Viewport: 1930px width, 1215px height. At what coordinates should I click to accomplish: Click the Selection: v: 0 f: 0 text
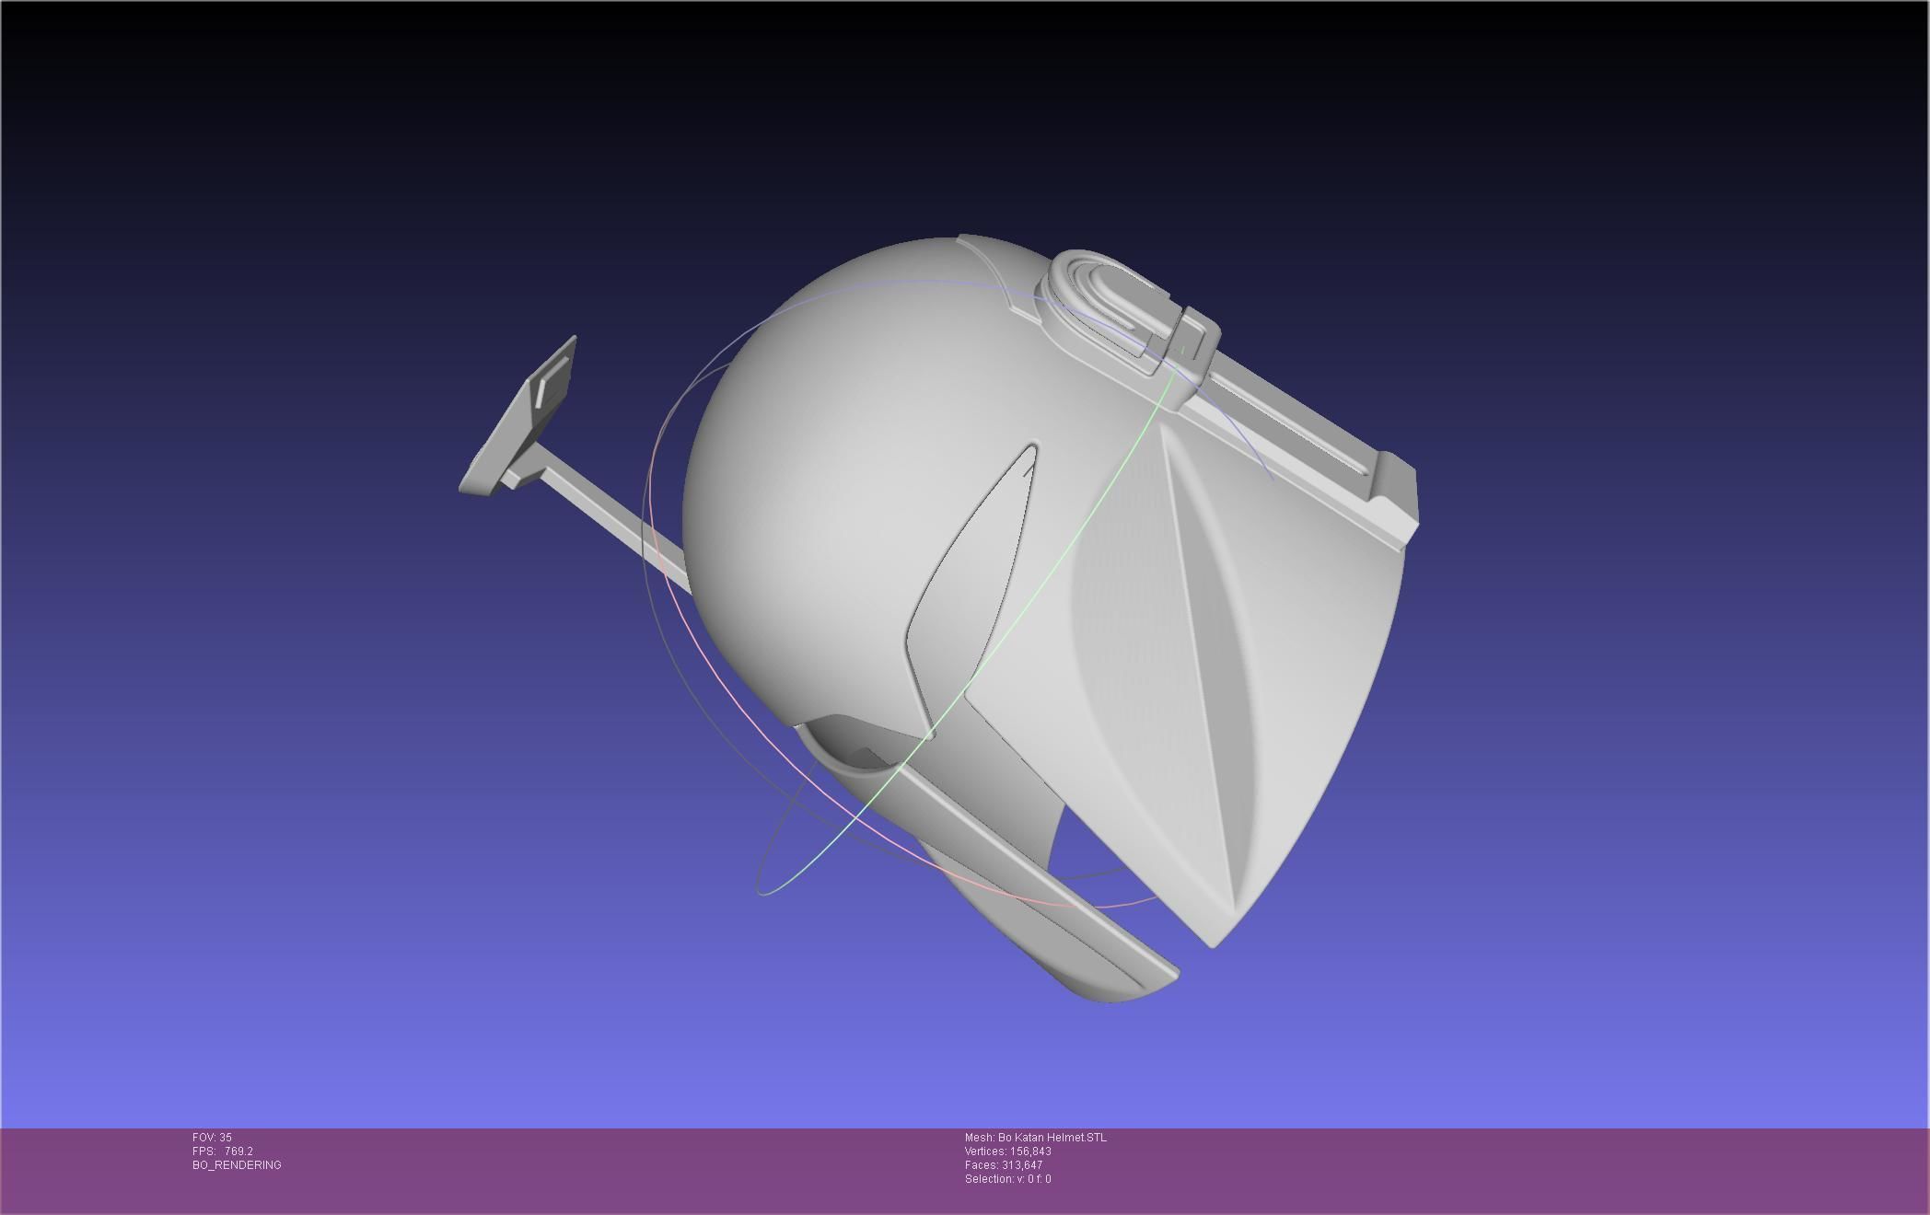[1008, 1179]
